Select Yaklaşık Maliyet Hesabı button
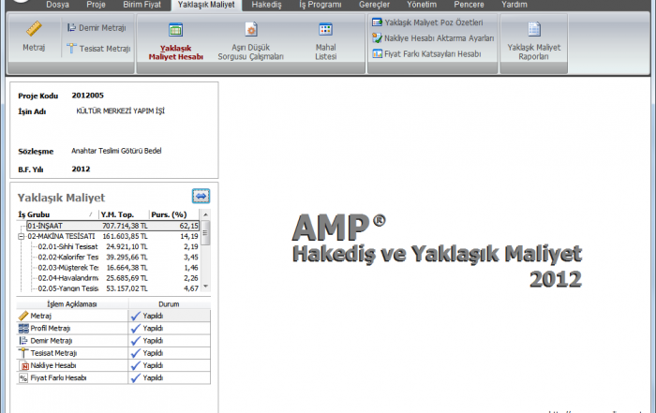This screenshot has width=656, height=413. (175, 42)
